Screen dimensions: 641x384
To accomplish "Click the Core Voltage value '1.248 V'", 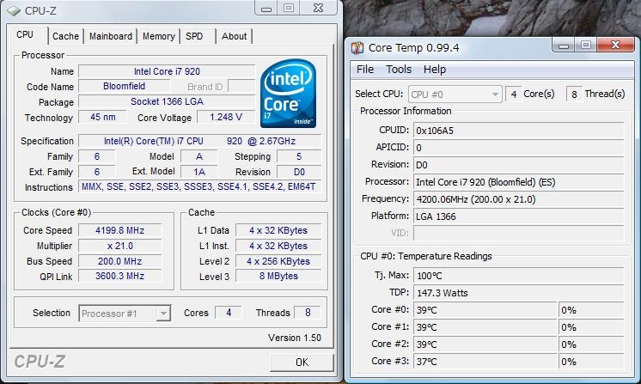I will pyautogui.click(x=226, y=117).
